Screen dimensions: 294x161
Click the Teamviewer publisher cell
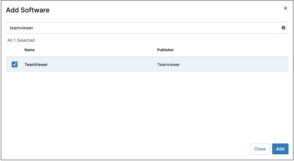coord(169,64)
